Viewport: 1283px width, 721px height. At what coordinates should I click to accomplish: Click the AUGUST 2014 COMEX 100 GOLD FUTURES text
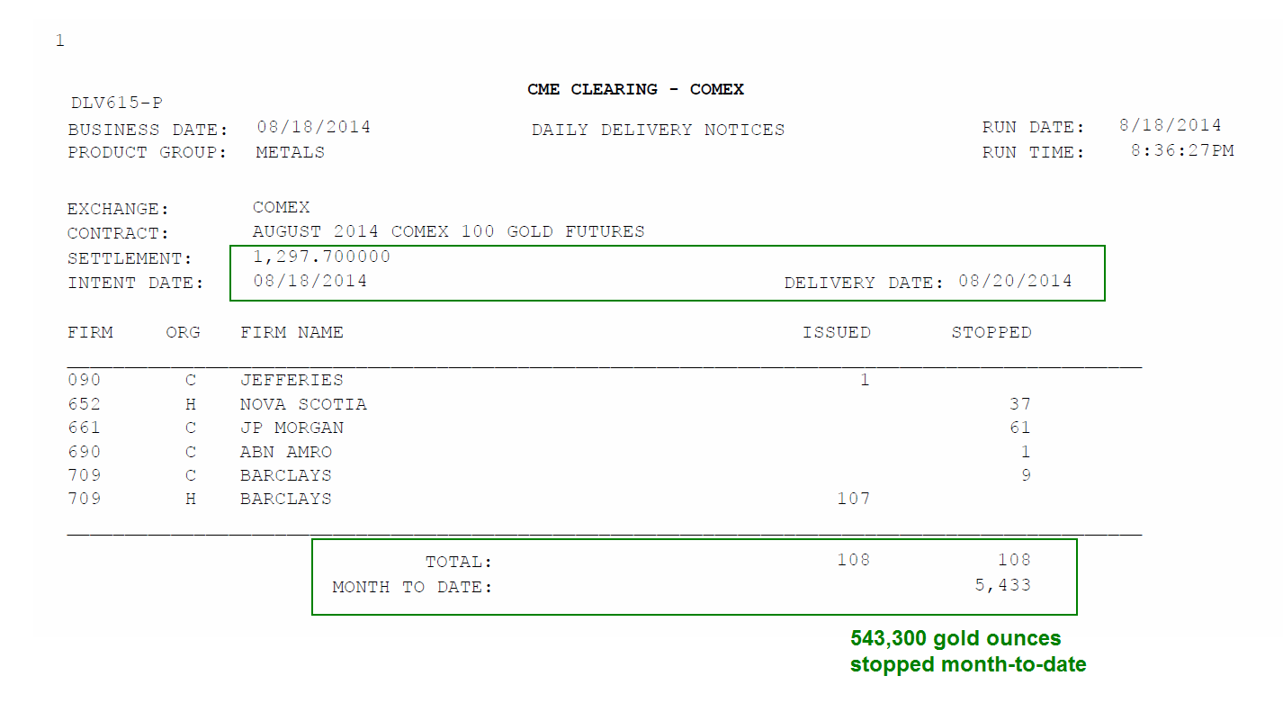click(x=448, y=231)
